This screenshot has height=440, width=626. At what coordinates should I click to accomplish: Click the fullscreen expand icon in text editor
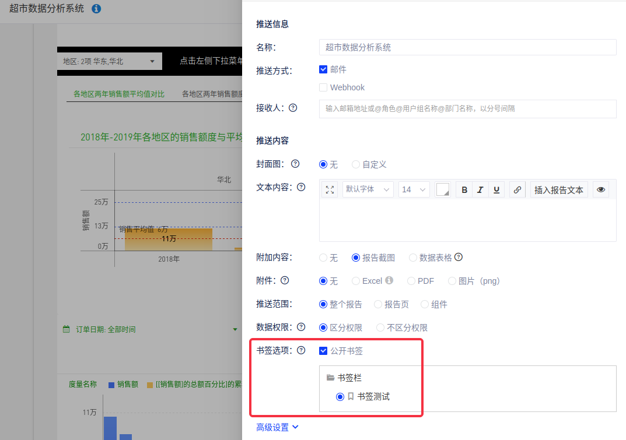[x=330, y=189]
